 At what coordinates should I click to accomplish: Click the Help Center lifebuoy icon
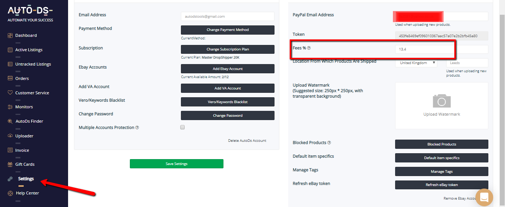point(10,193)
